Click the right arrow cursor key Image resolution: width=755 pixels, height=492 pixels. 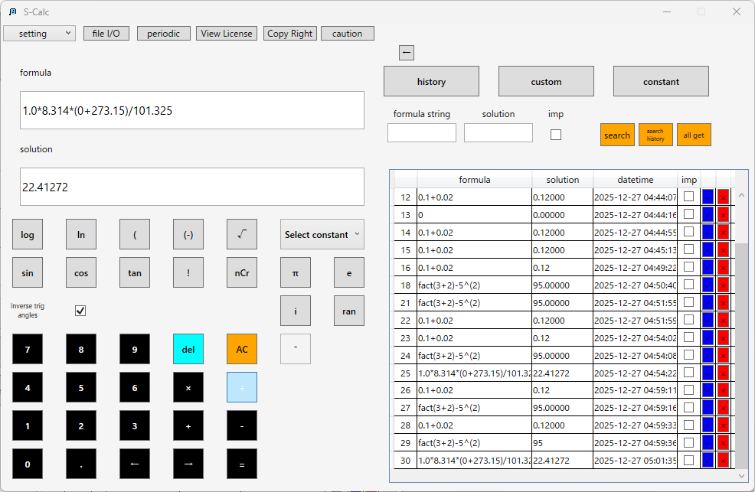188,464
